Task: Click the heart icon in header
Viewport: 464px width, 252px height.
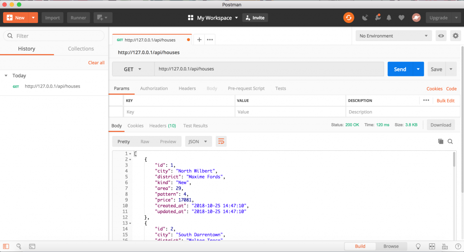Action: pos(401,18)
